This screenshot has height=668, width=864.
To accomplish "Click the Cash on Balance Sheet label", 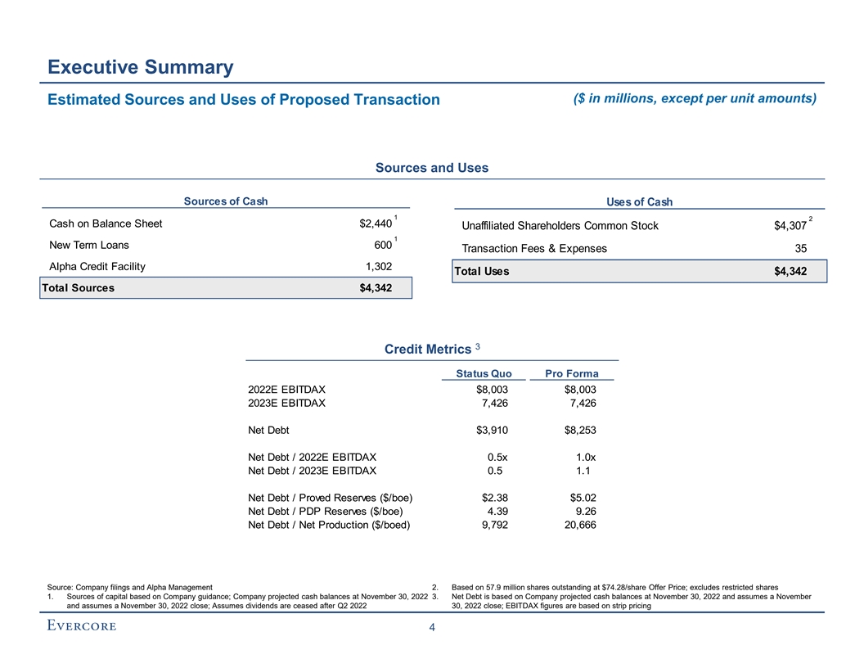I will tap(106, 224).
